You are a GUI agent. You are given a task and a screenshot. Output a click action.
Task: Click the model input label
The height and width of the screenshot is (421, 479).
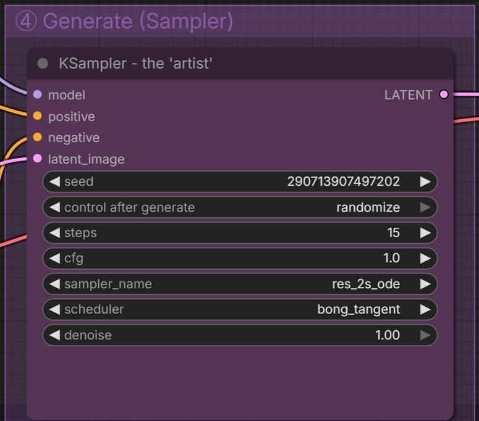(x=67, y=95)
